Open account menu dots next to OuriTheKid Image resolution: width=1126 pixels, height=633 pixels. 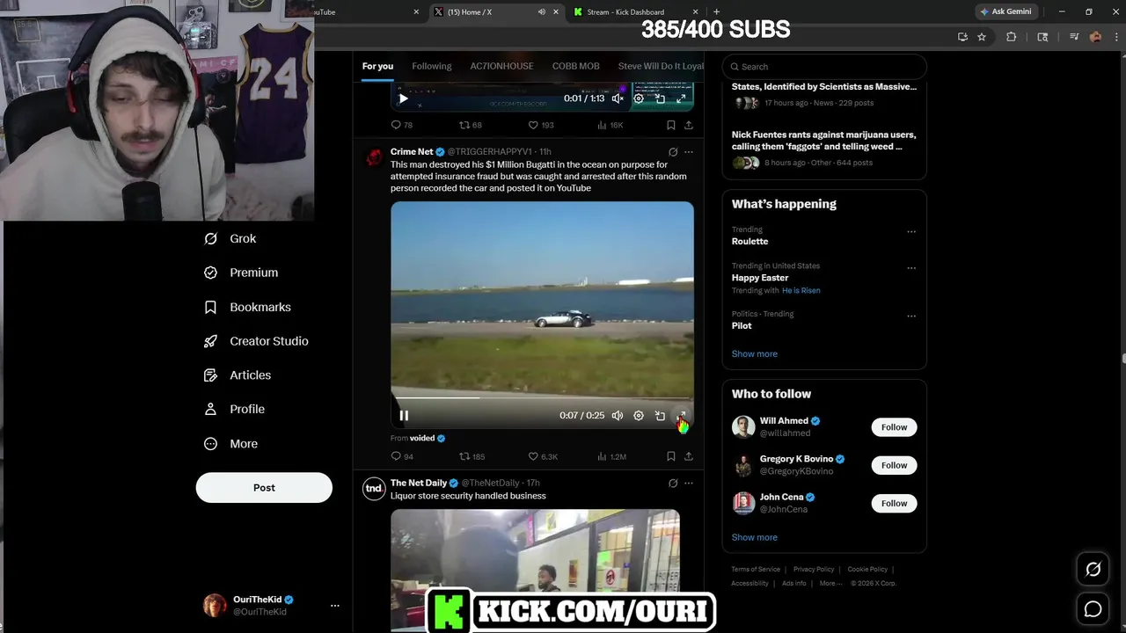(334, 606)
